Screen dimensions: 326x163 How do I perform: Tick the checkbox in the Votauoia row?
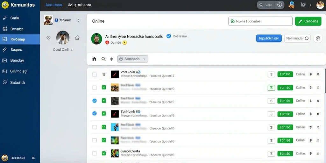tap(94, 74)
